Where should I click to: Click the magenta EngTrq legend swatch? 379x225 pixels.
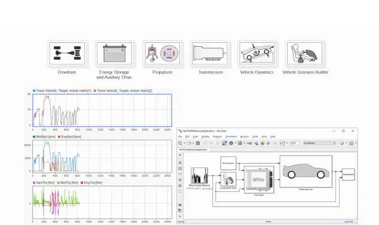[82, 183]
